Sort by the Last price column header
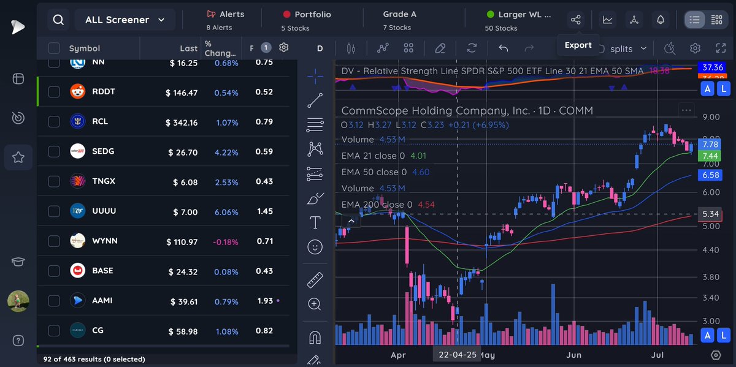 [x=189, y=48]
